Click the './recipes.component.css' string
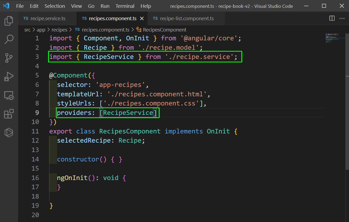 tap(151, 103)
